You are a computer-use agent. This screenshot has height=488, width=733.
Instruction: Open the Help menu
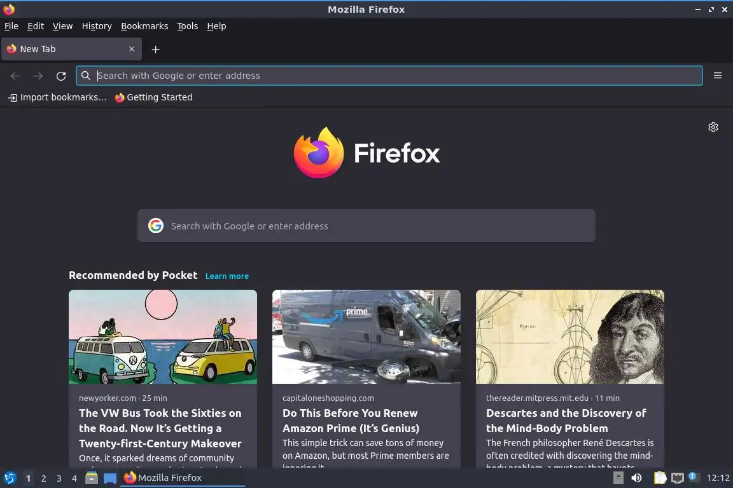[x=216, y=26]
